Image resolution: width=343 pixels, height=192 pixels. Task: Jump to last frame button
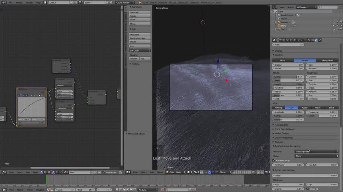tap(135, 190)
